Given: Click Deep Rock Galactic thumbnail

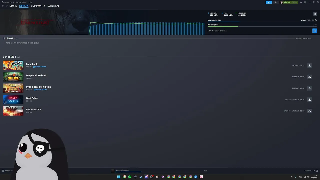Looking at the screenshot, I should point(13,77).
